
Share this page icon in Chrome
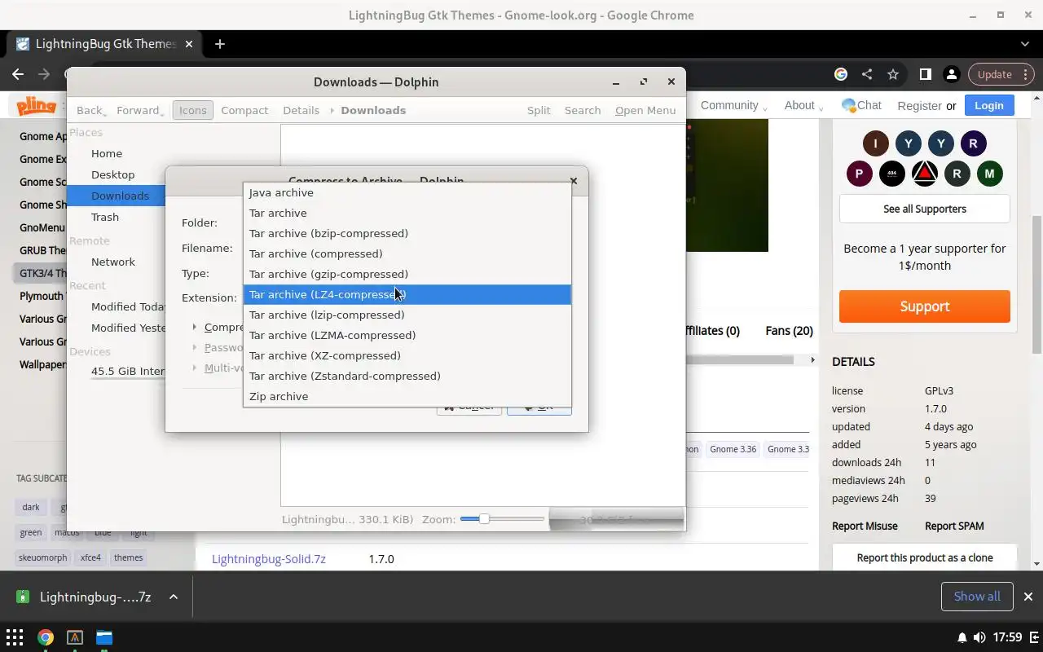[x=867, y=74]
